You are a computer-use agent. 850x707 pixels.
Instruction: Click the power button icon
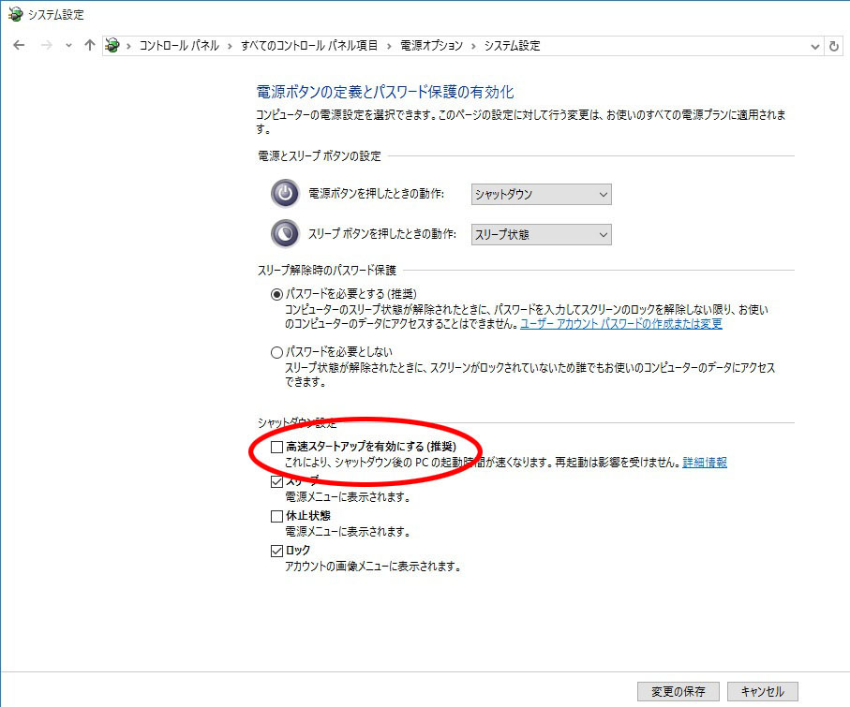click(x=285, y=194)
